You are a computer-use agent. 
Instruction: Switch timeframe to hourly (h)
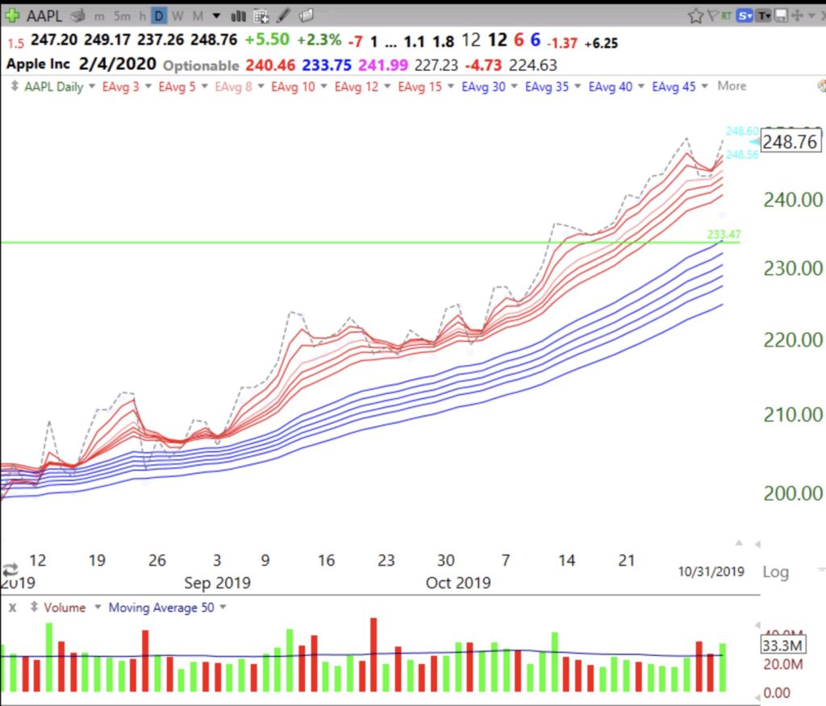coord(142,16)
